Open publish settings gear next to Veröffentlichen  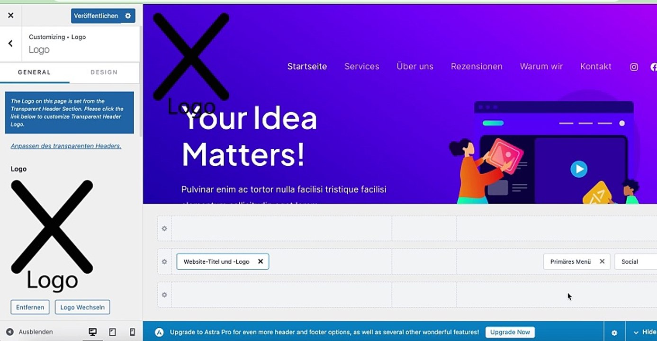click(x=128, y=16)
